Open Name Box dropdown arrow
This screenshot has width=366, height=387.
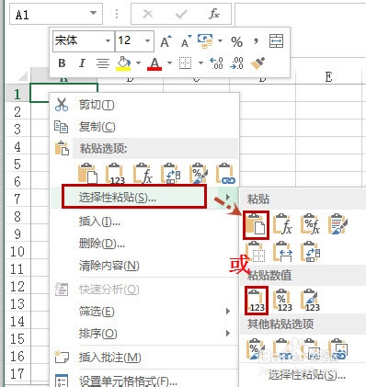coord(93,14)
